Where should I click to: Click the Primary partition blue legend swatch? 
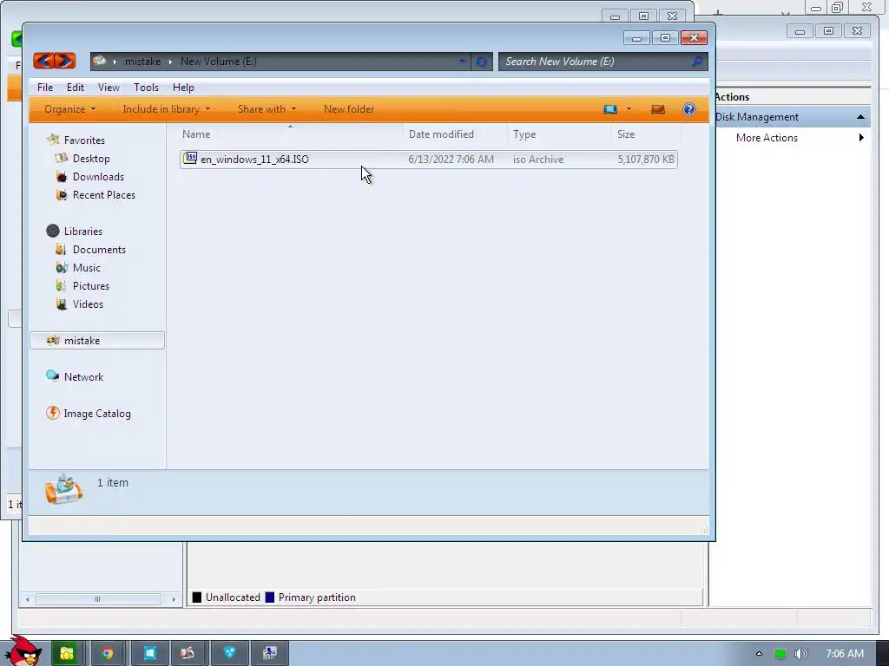(x=270, y=597)
